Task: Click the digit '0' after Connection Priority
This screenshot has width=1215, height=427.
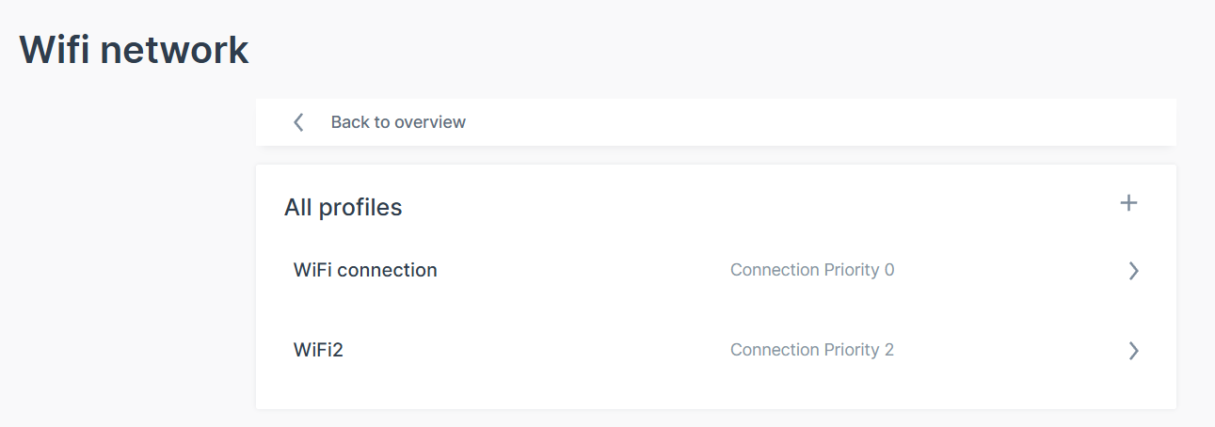Action: click(889, 271)
